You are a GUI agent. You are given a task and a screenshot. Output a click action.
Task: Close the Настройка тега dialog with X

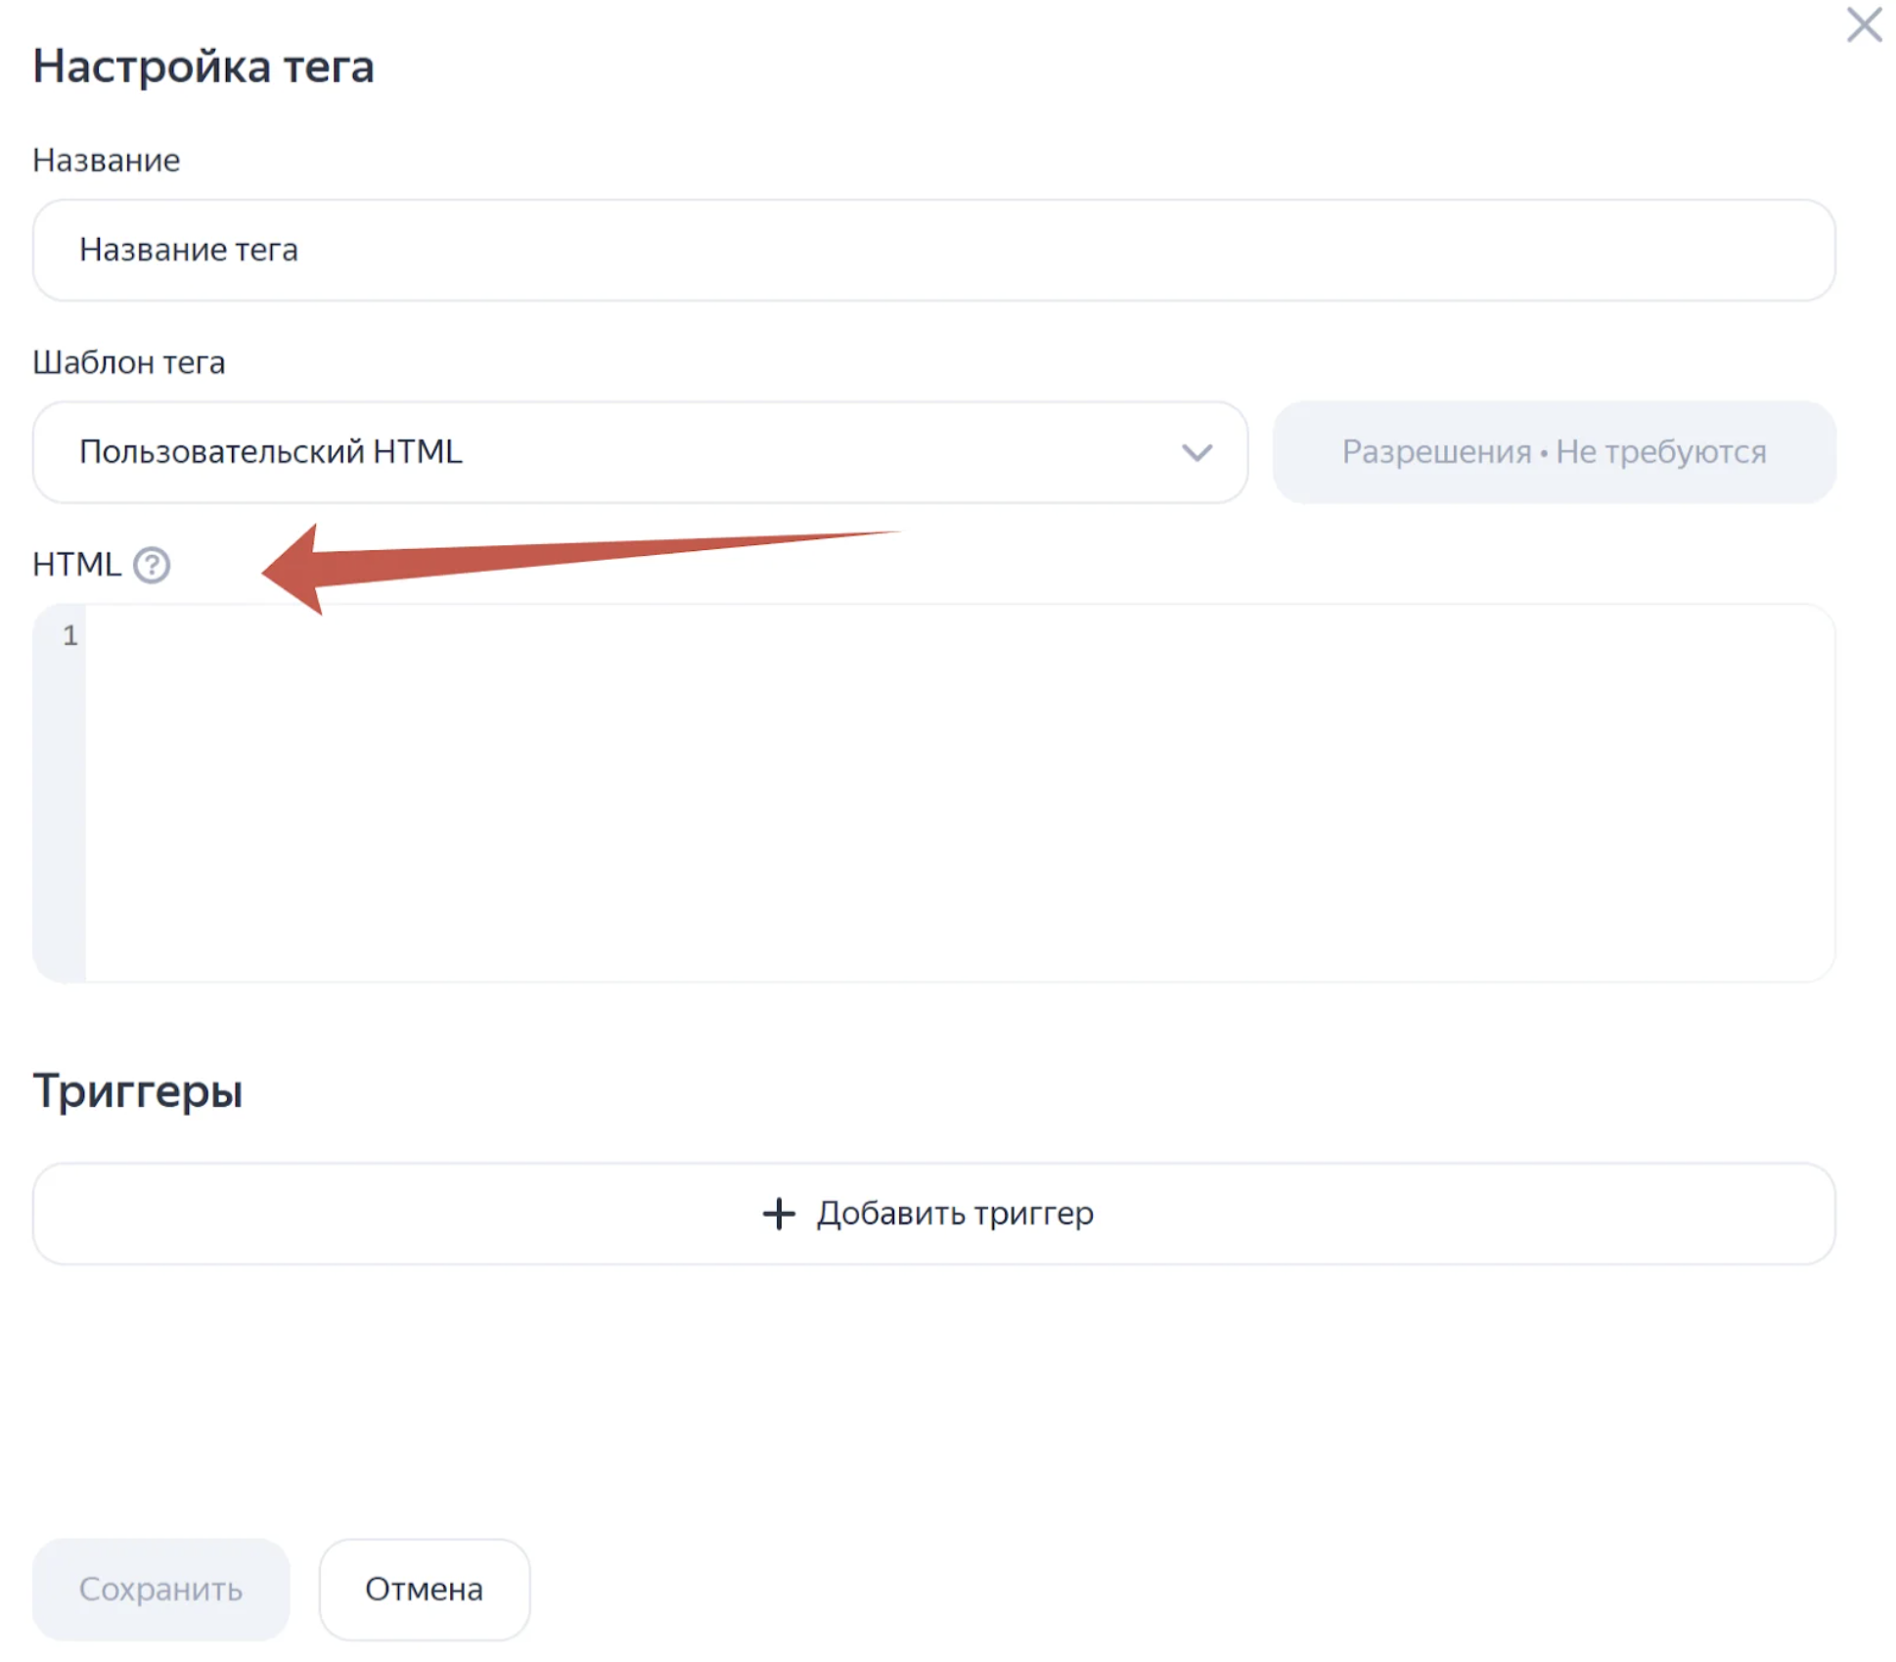point(1863,24)
